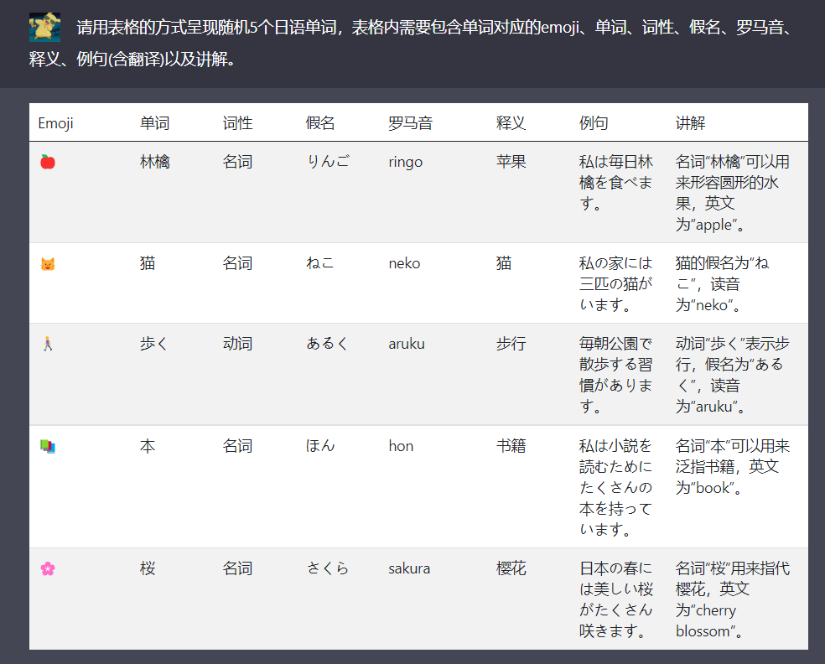The height and width of the screenshot is (664, 825).
Task: Click the user prompt message text
Action: point(410,43)
